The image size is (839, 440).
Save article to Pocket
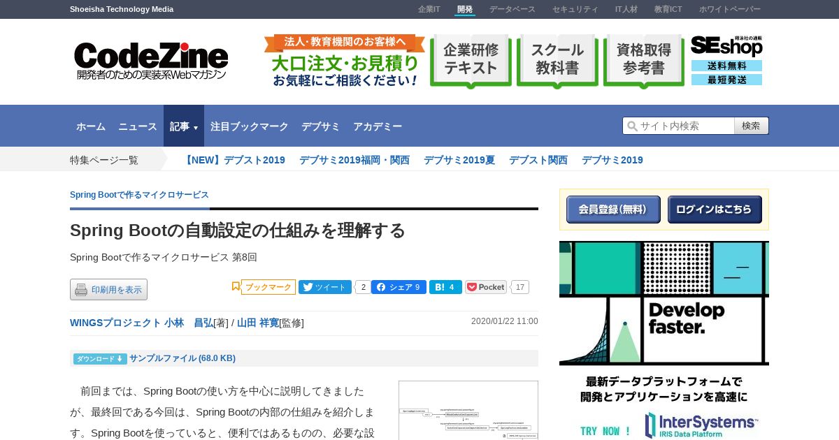[x=486, y=287]
